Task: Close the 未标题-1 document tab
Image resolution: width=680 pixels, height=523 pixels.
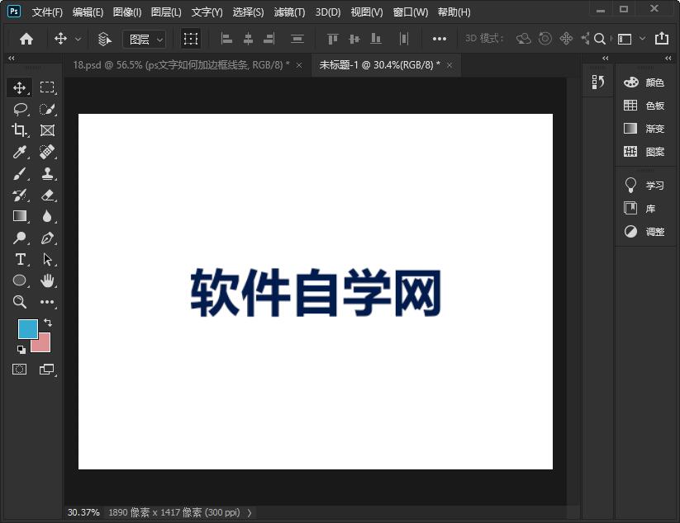Action: pos(449,65)
